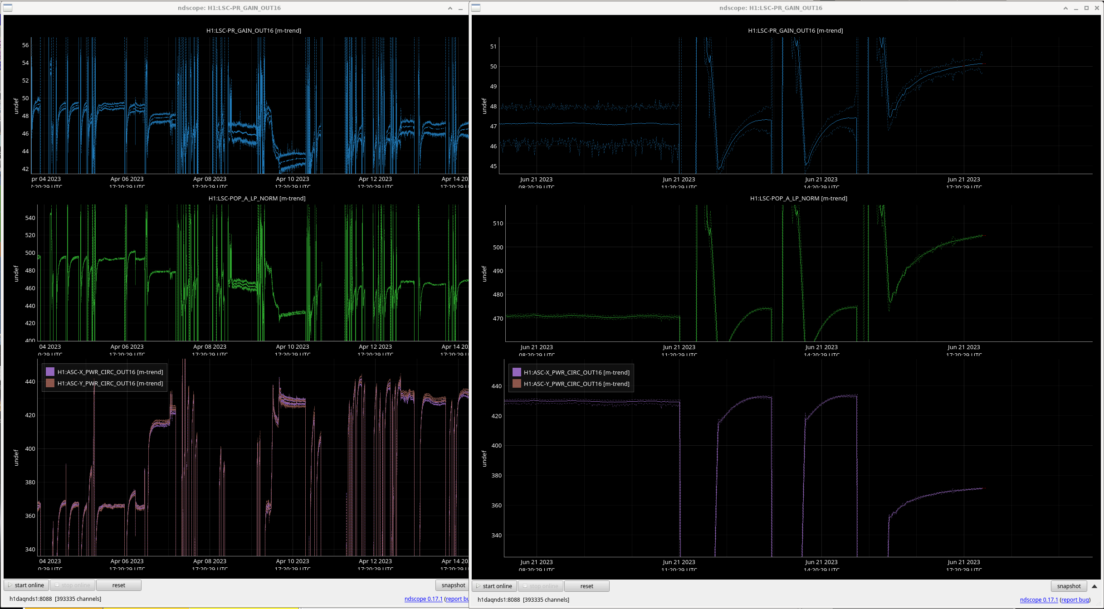
Task: Toggle the right ASC-Y_PWR_CIRC legend entry
Action: 576,384
